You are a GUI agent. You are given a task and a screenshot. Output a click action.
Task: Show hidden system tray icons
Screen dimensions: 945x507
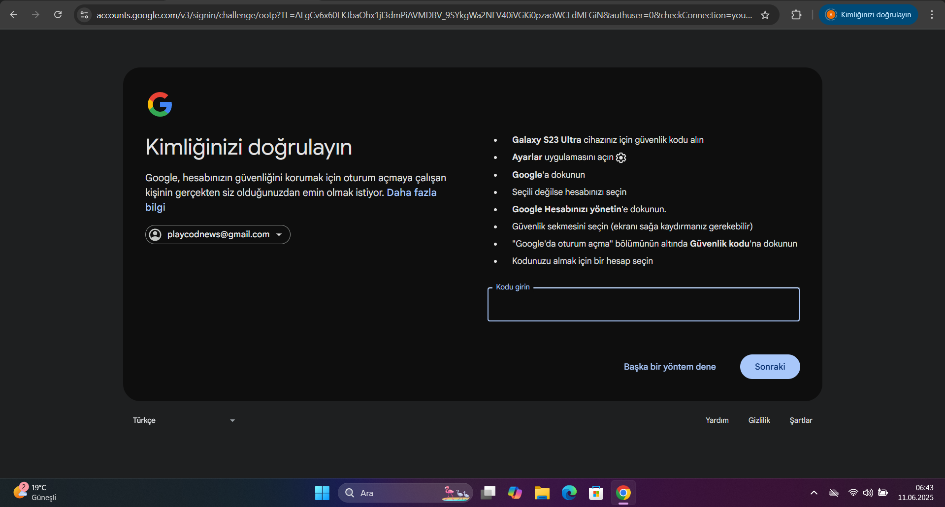[x=814, y=493]
